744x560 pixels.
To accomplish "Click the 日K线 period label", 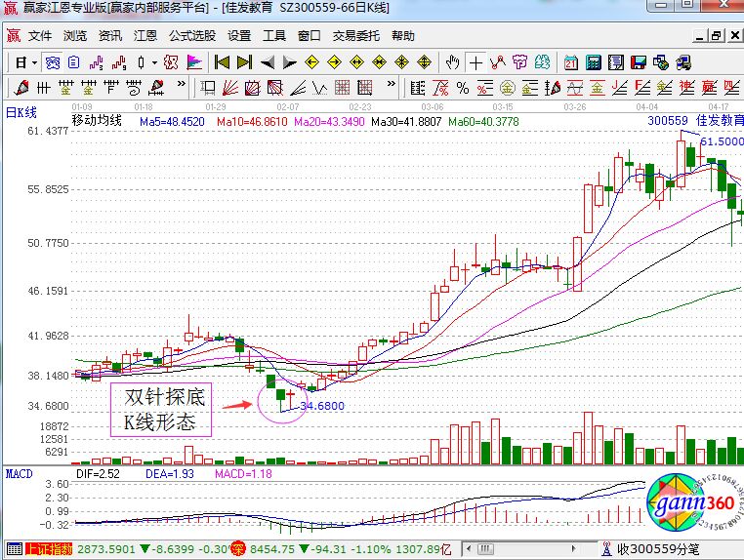I will (21, 108).
